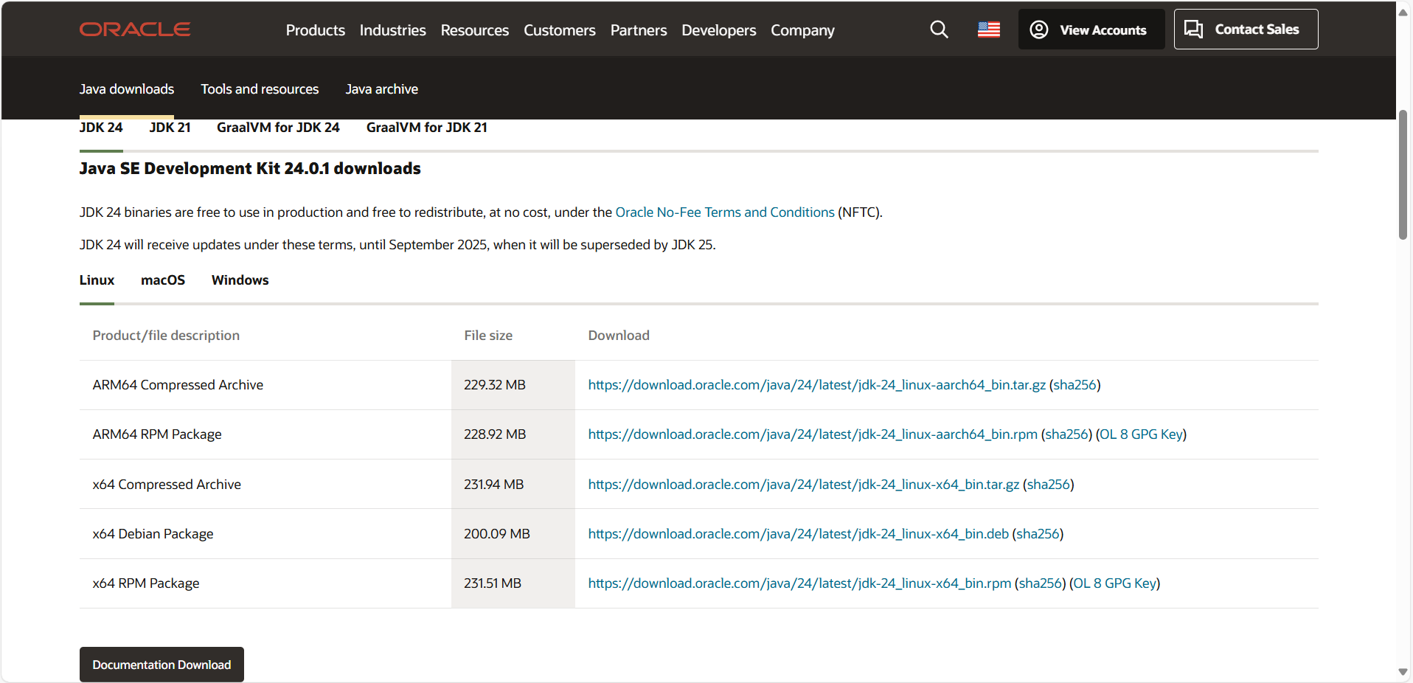The image size is (1413, 683).
Task: Download the linux-aarch64 tar.gz archive link
Action: [816, 385]
